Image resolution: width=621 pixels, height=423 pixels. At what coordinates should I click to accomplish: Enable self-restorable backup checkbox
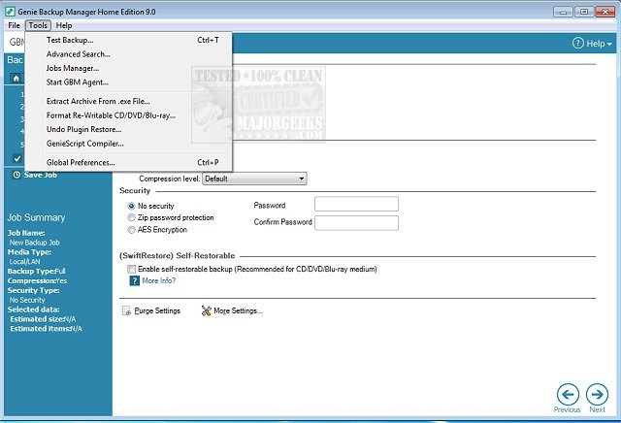pyautogui.click(x=131, y=269)
